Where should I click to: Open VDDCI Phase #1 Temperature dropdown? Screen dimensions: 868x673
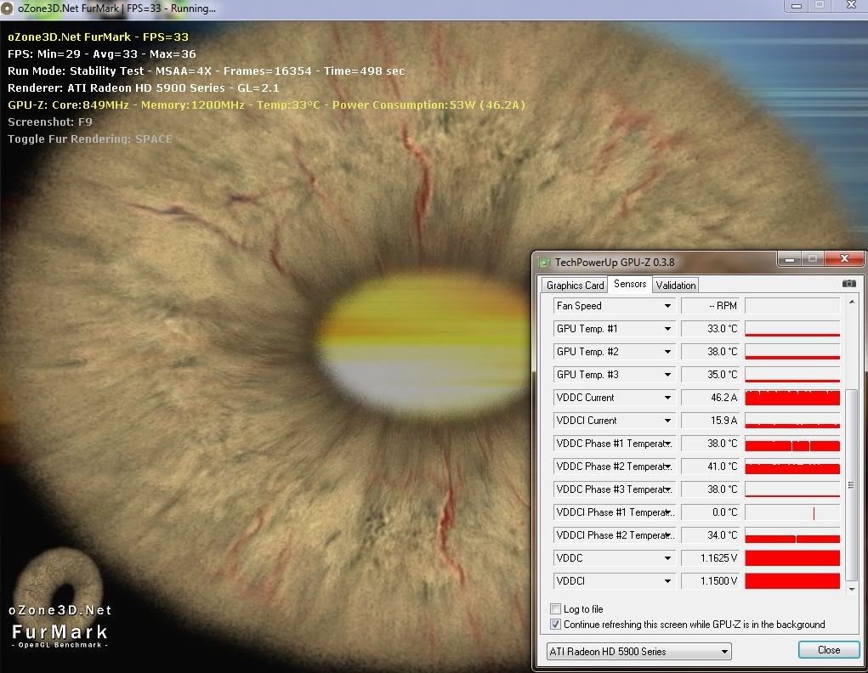(x=667, y=512)
